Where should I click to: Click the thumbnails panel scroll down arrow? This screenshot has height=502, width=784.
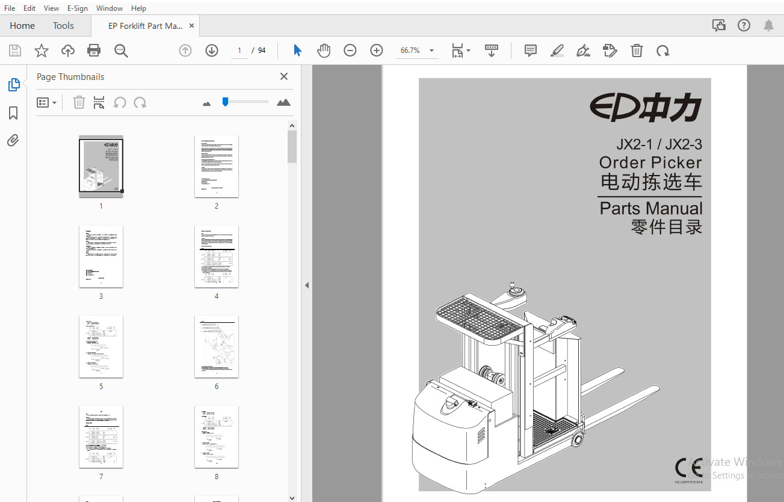click(292, 497)
